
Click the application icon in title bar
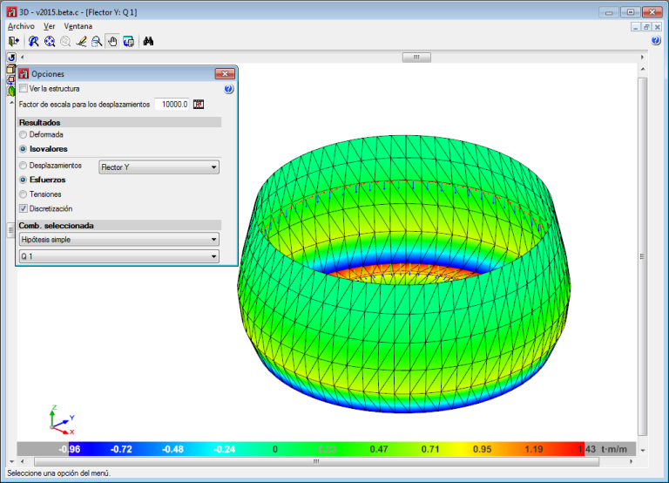[x=11, y=12]
